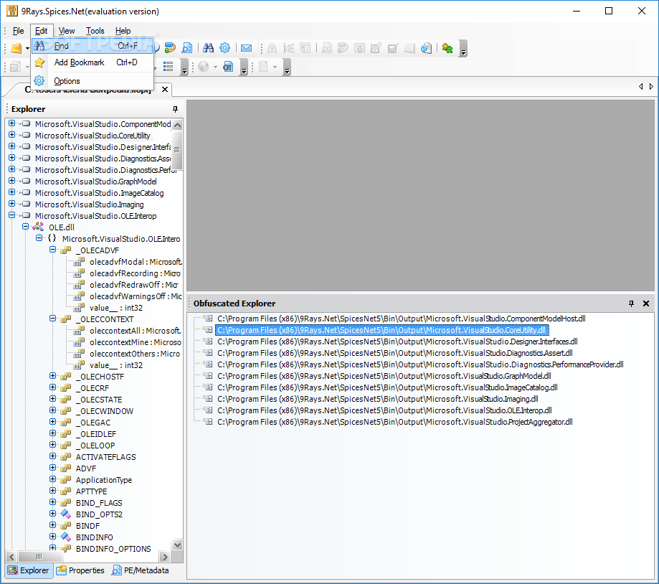The image size is (659, 584).
Task: Click the blue list view toolbar icon
Action: tap(168, 67)
